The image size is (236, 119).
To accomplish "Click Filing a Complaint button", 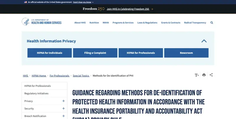I will coord(95,53).
